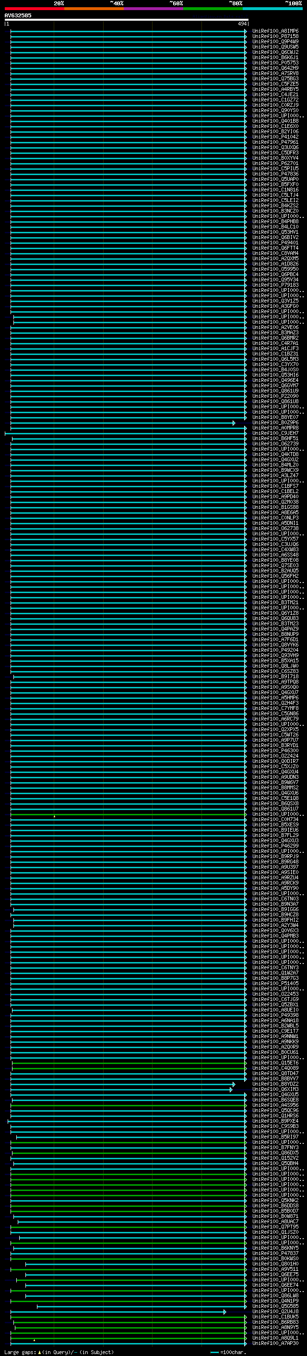Select the UniRef100_O62738 label
Screen dimensions: 307x1356
point(275,529)
